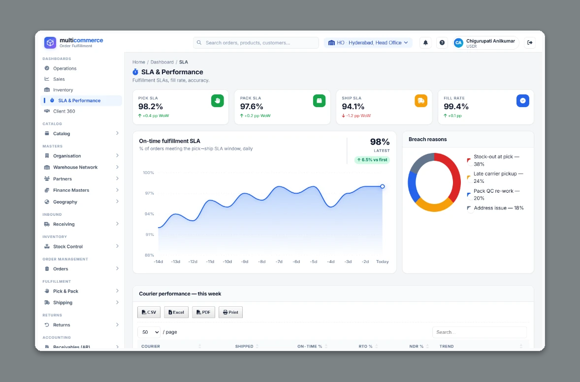Click the orange Late carrier pickup legend swatch
Screen dimensions: 580x382
click(x=469, y=177)
